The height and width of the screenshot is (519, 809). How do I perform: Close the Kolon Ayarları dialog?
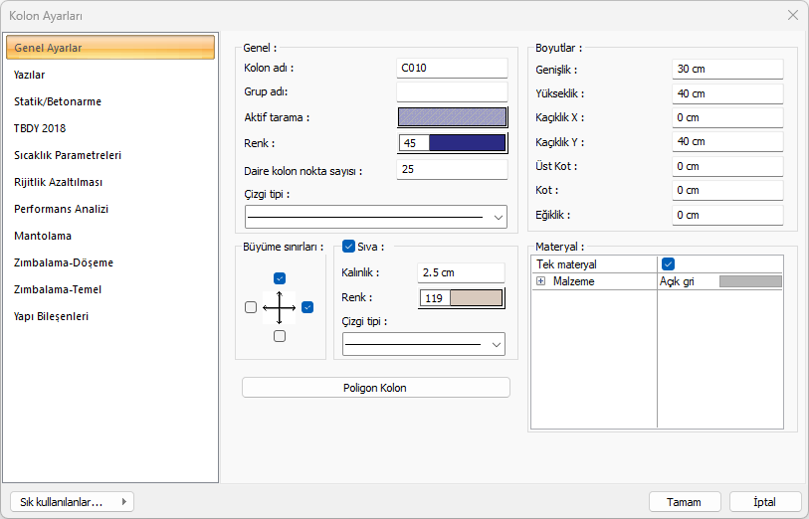click(792, 15)
